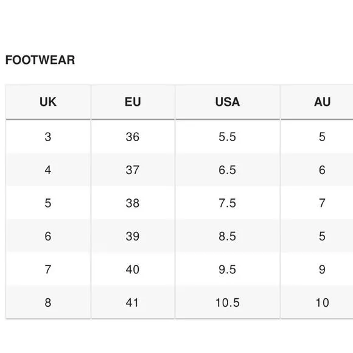Click USA size 6.5 cell
Image resolution: width=353 pixels, height=353 pixels.
tap(228, 170)
